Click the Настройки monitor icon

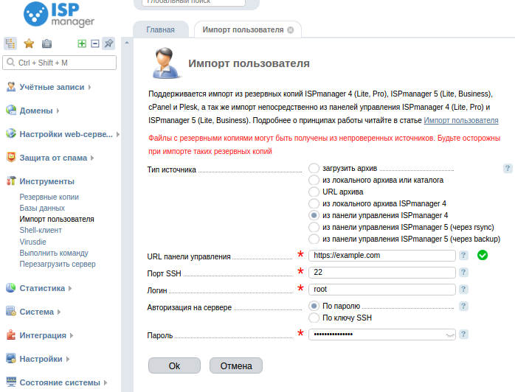click(x=11, y=359)
